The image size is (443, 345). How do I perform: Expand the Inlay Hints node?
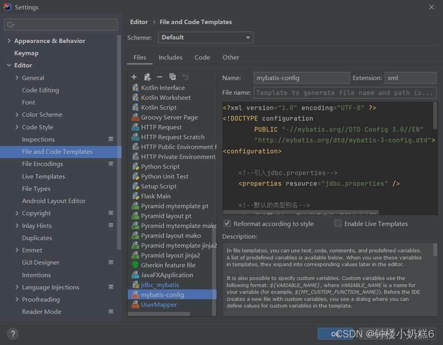coord(17,225)
